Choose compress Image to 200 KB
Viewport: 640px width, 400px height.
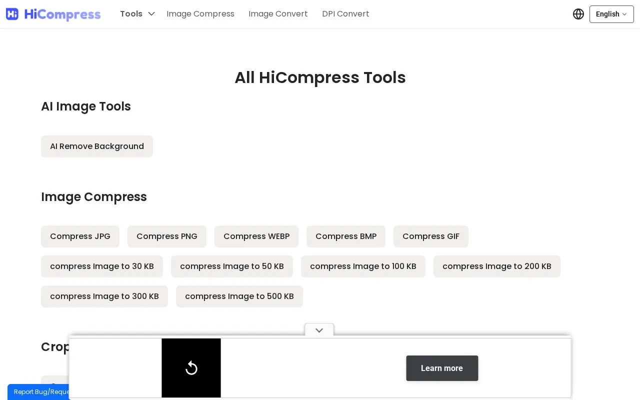[497, 266]
